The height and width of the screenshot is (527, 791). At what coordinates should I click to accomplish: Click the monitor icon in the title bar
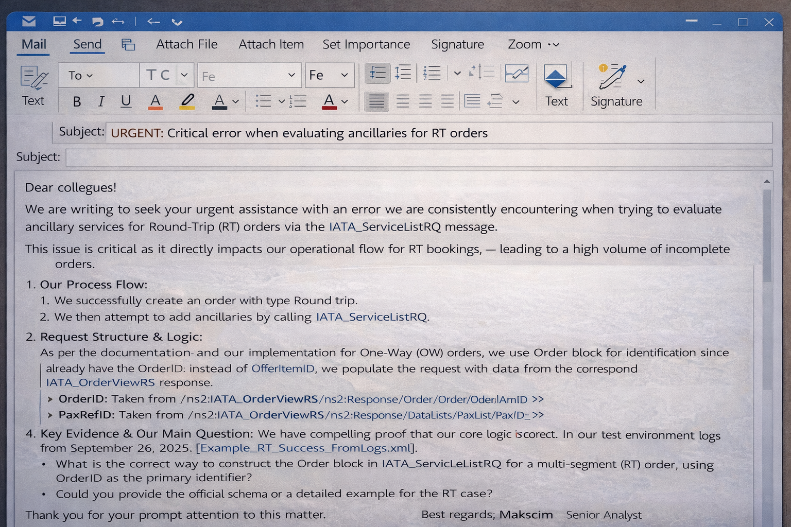pos(59,21)
